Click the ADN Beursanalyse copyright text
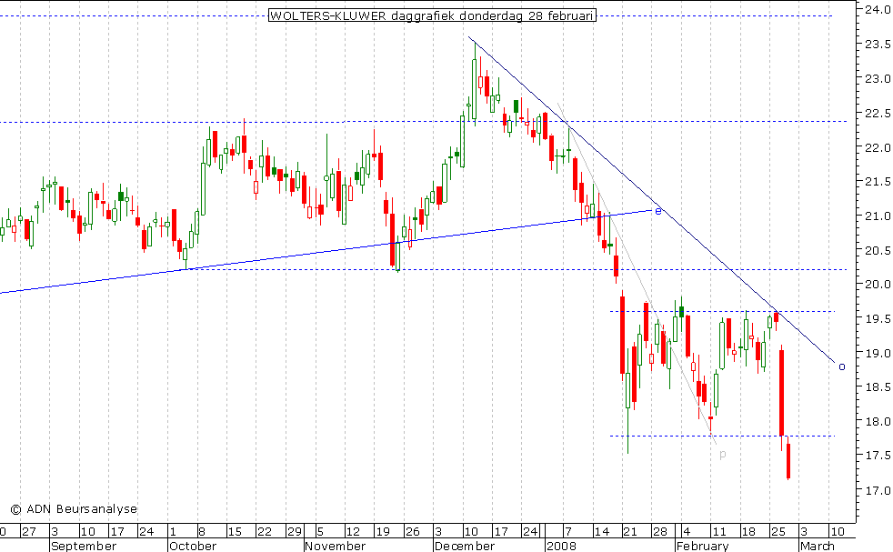893x552 pixels. (x=74, y=509)
